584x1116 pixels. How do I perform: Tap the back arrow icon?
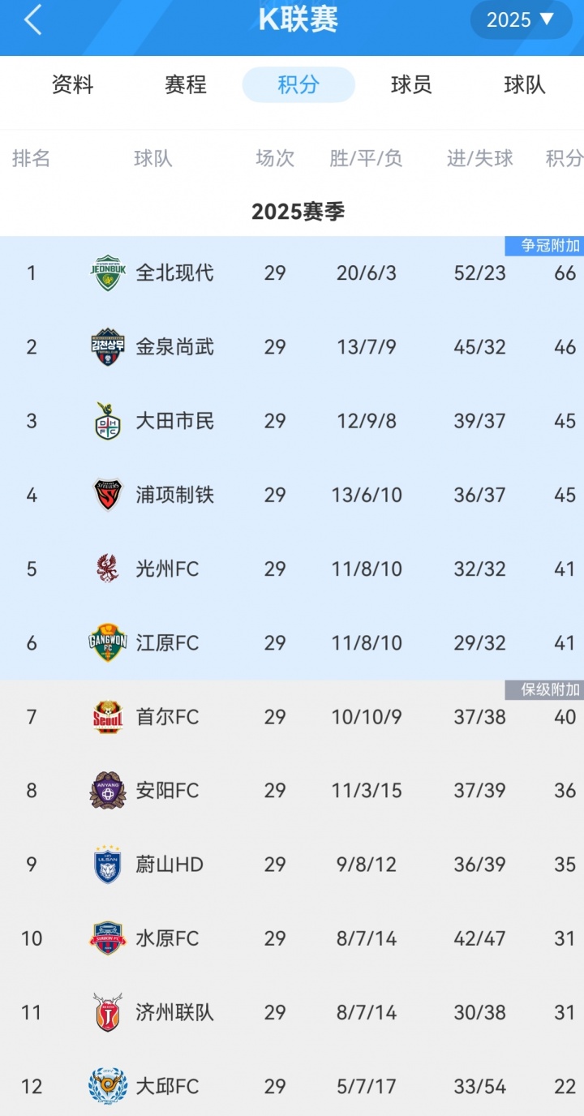(x=32, y=20)
